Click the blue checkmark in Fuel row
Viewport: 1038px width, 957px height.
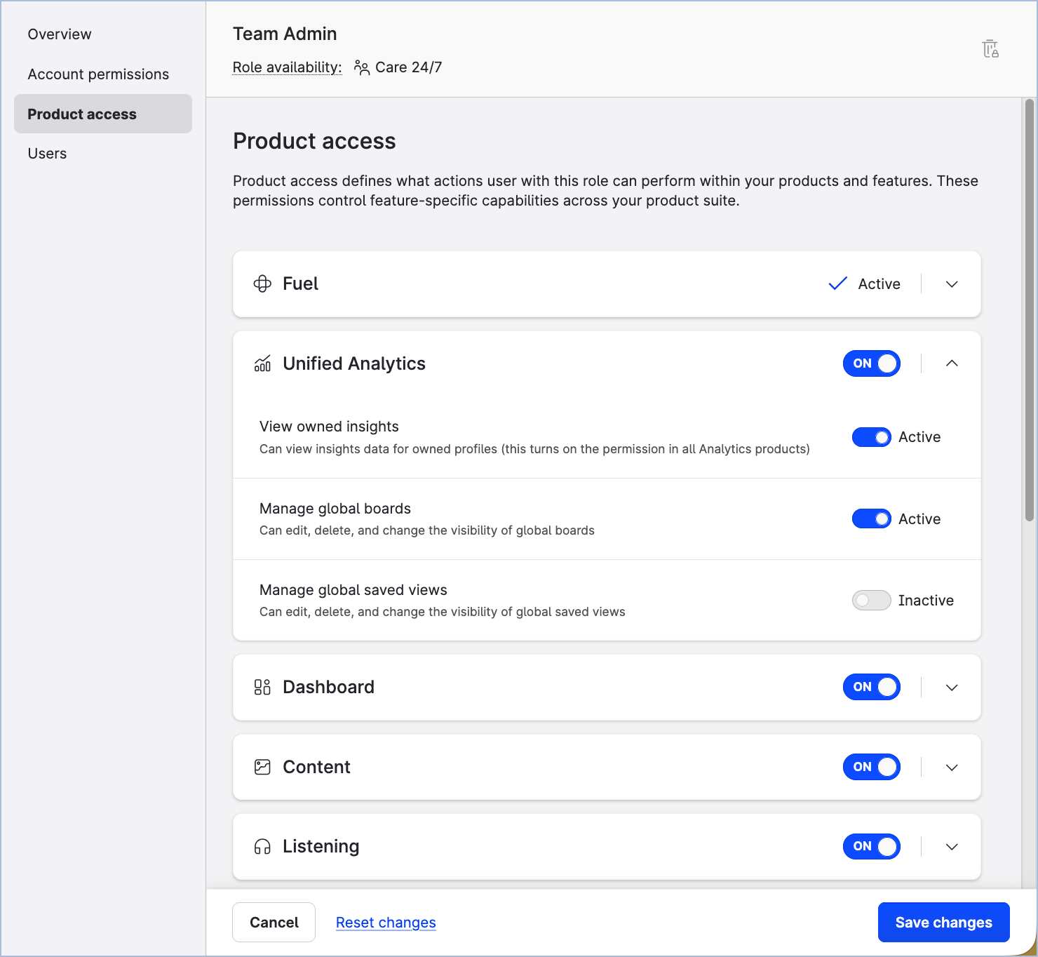(837, 284)
